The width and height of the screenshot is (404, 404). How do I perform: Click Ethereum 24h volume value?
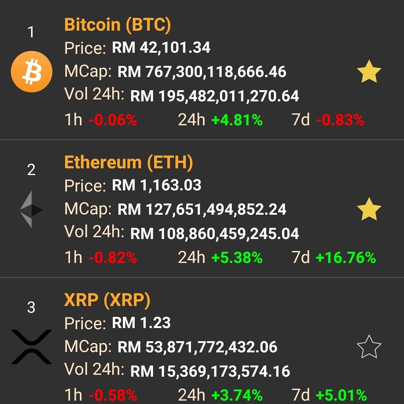pyautogui.click(x=214, y=234)
